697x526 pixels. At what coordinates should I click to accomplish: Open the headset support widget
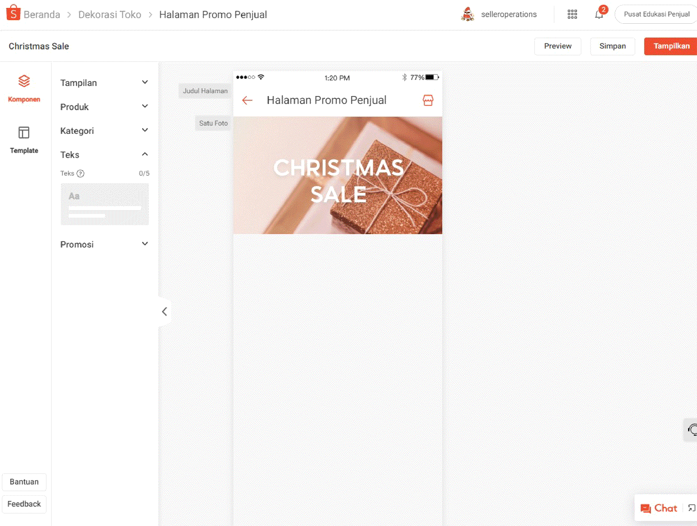pyautogui.click(x=692, y=429)
